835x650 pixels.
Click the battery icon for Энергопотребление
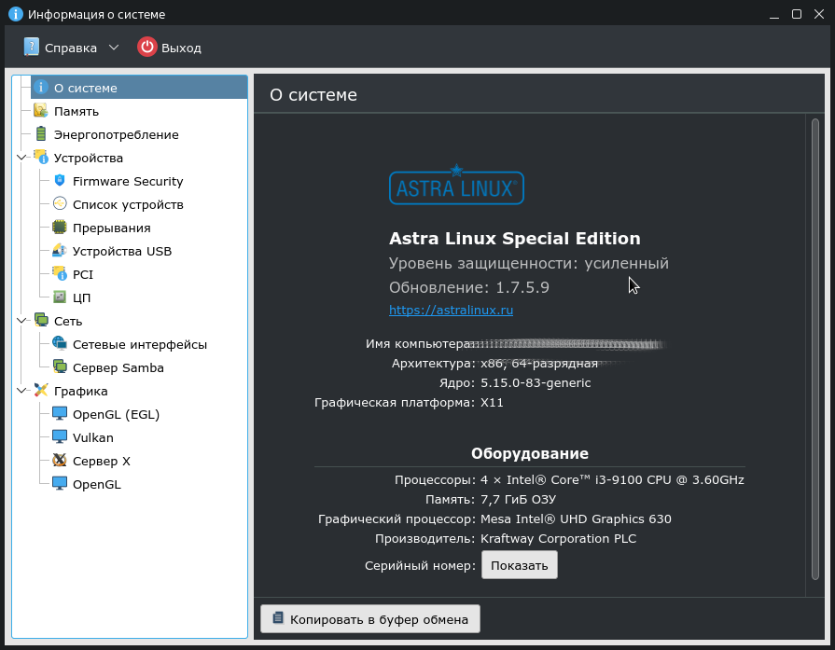[x=40, y=133]
